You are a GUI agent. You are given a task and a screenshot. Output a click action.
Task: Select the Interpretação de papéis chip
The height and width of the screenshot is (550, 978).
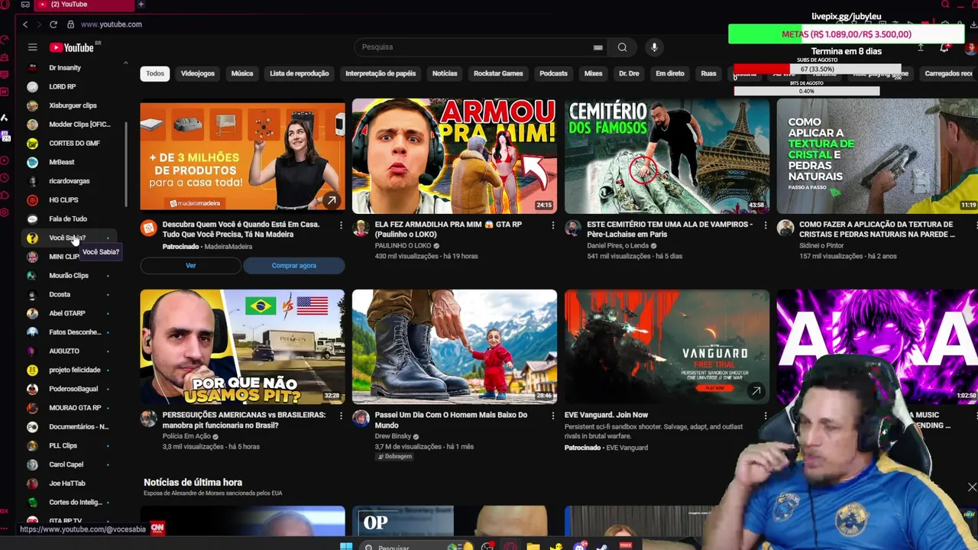tap(381, 73)
